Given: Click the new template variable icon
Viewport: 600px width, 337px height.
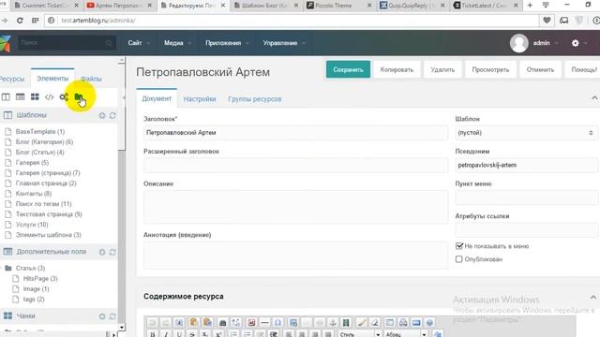Looking at the screenshot, I should (x=21, y=97).
